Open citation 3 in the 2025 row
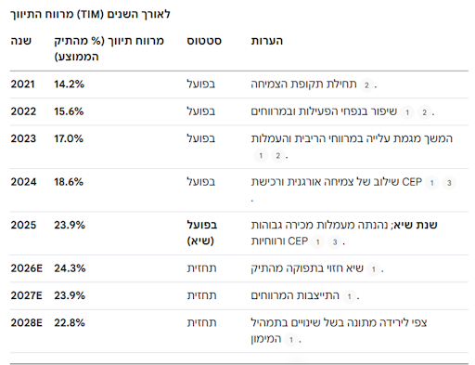The image size is (475, 365). (x=335, y=242)
